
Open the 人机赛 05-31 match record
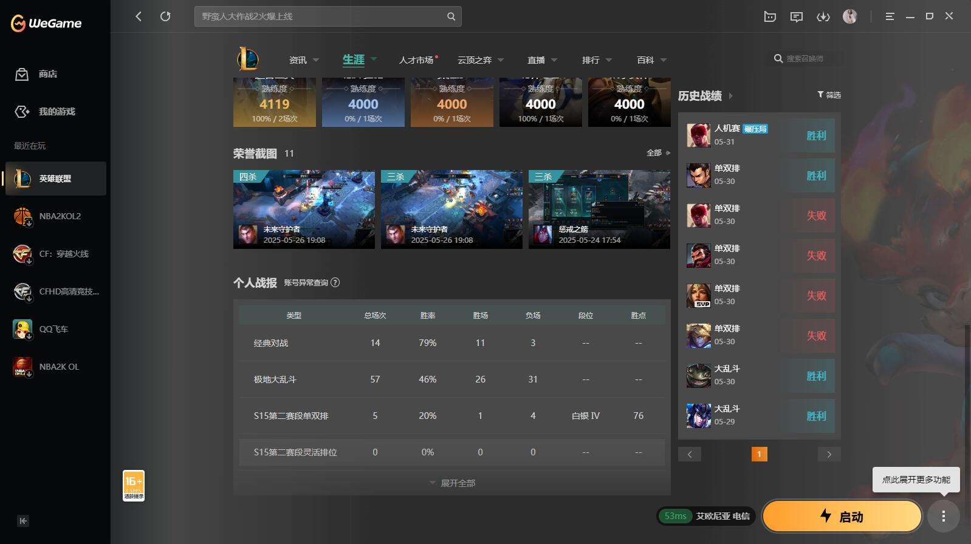pos(760,135)
